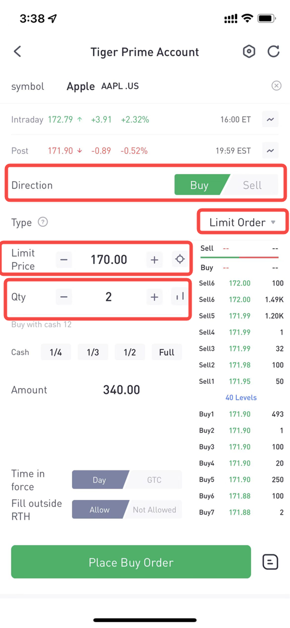Choose the Full cash allocation

(167, 352)
